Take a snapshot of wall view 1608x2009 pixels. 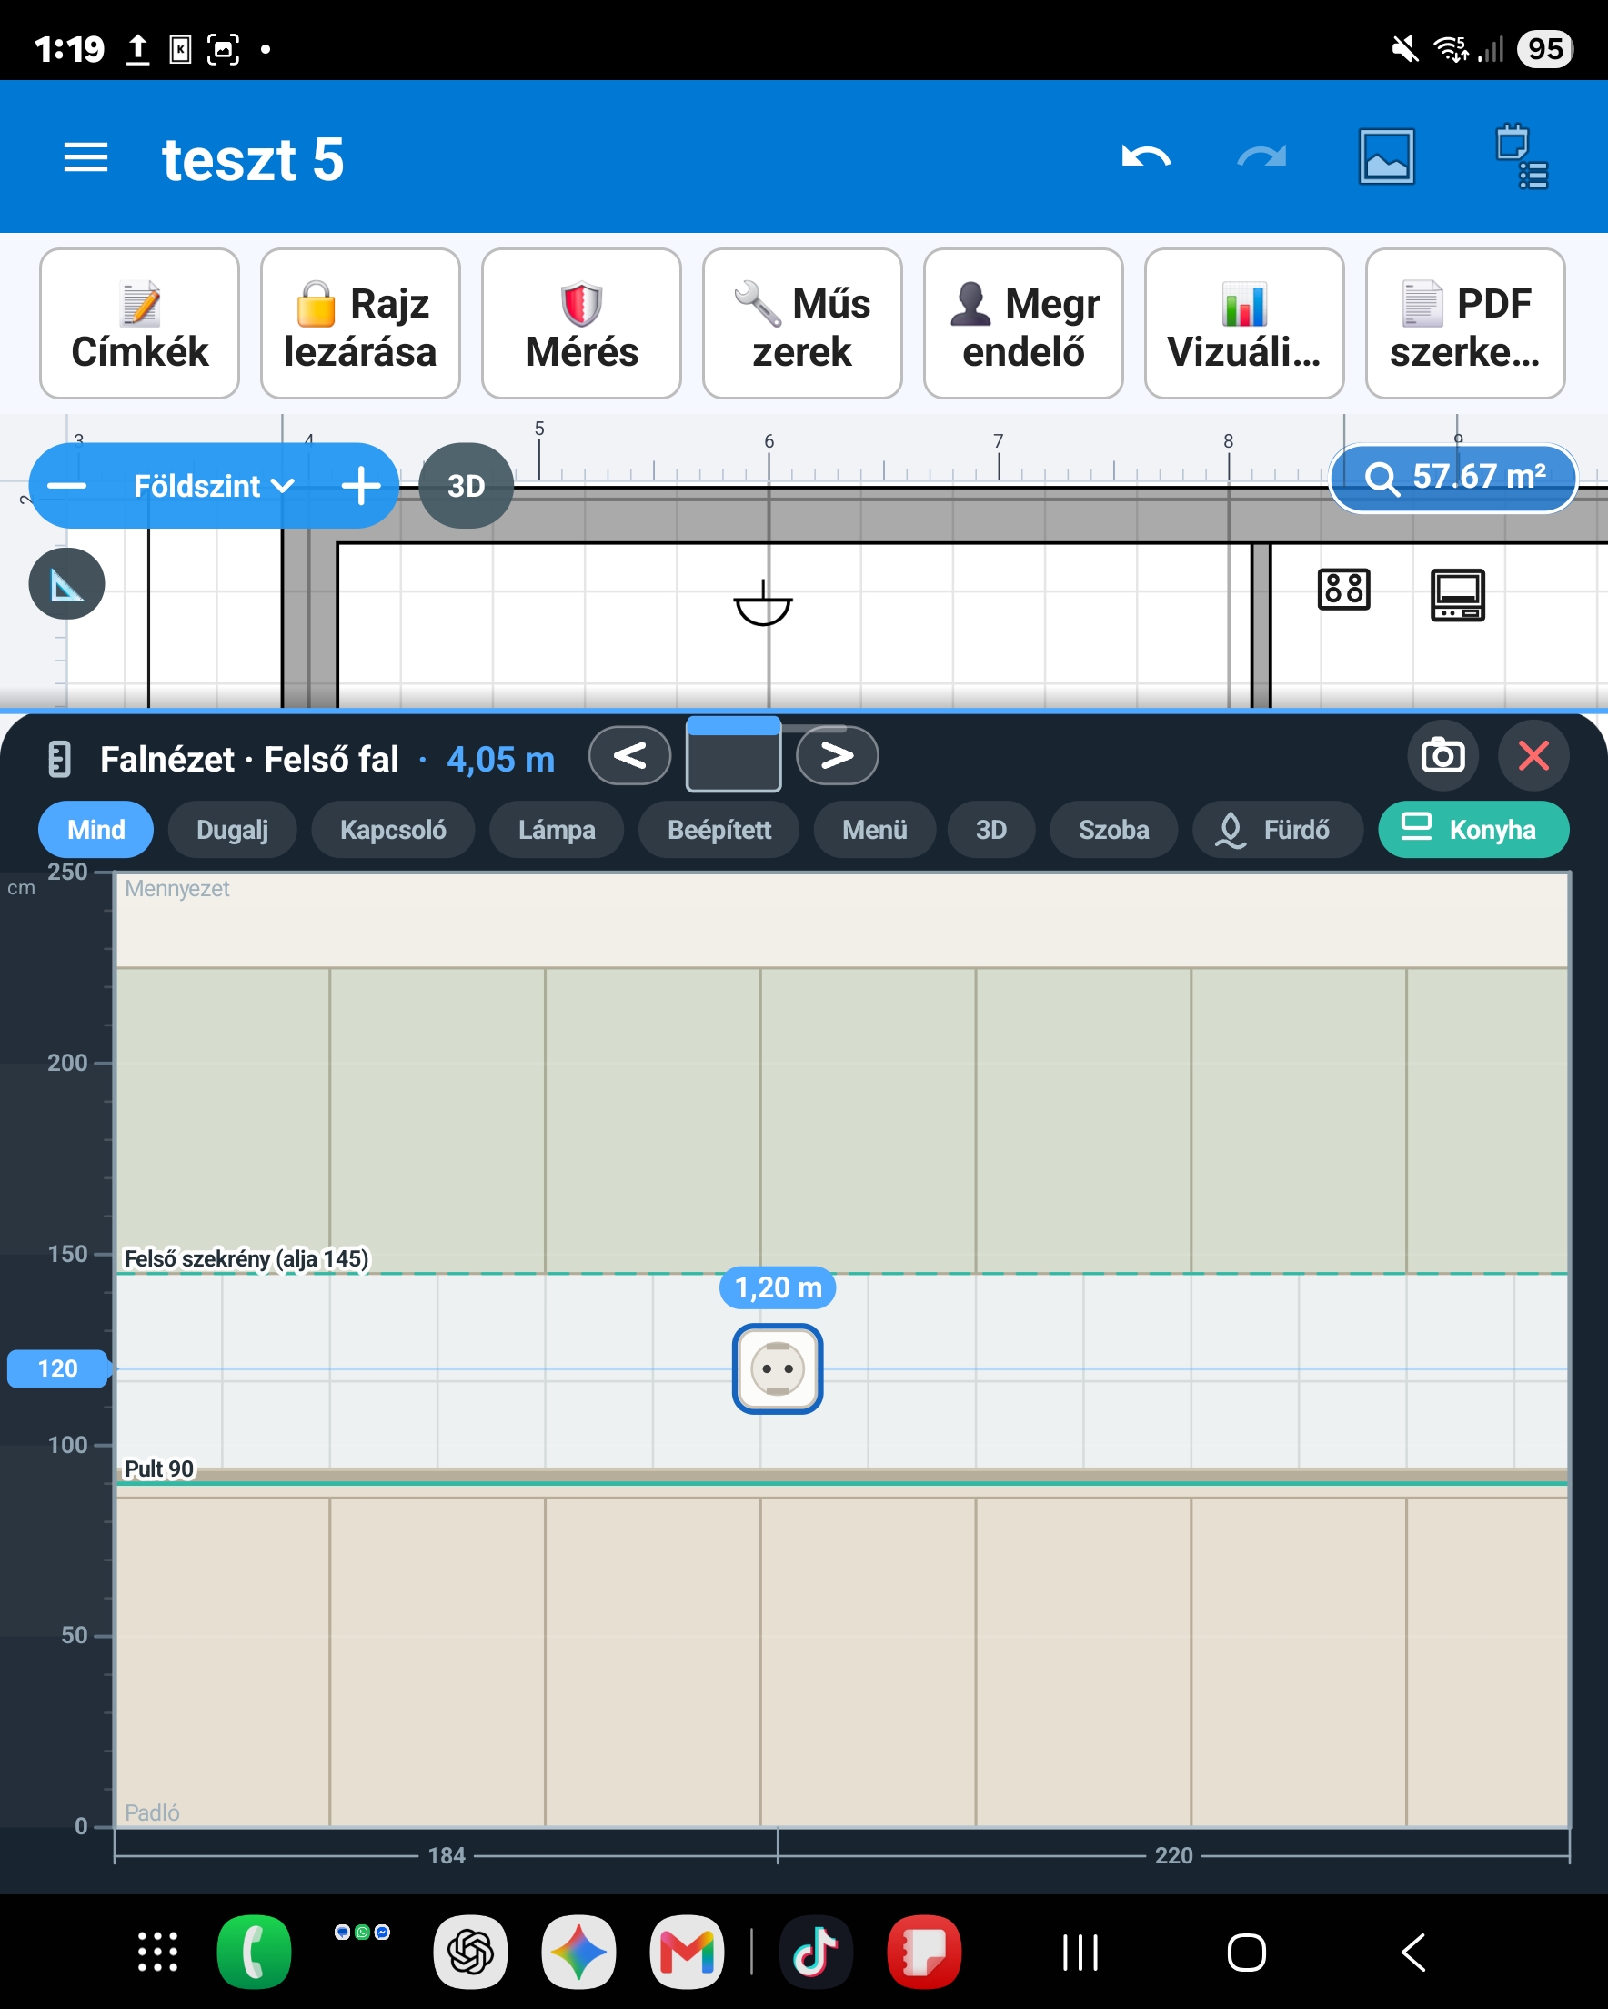coord(1442,755)
